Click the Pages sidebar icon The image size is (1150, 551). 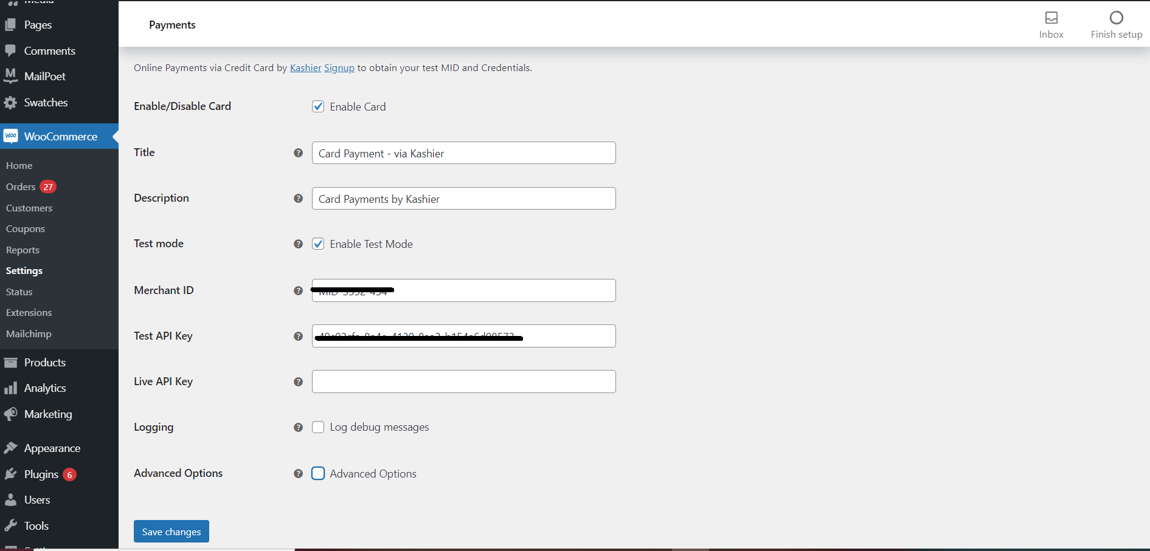[10, 25]
